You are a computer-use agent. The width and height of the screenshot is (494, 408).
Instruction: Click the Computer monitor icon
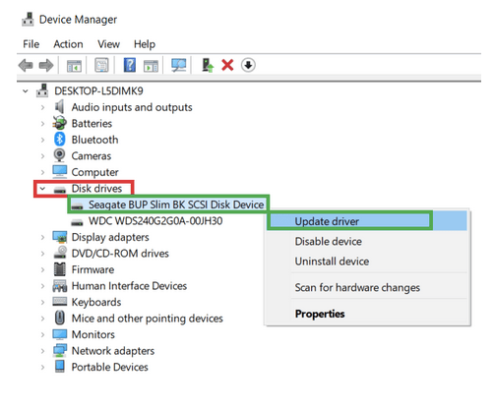point(60,172)
